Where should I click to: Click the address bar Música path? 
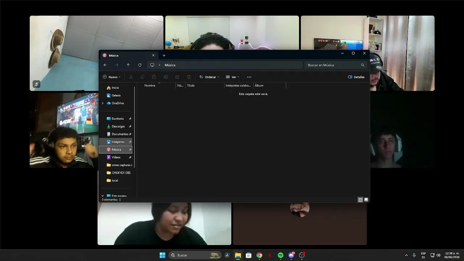point(170,65)
